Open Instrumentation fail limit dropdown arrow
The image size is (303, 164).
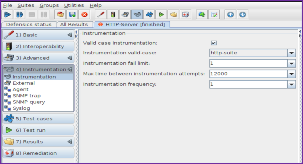[291, 64]
